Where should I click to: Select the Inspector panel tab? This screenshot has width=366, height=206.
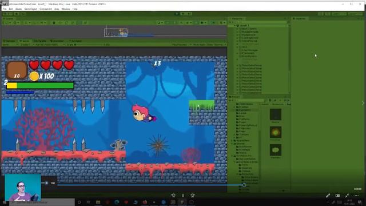tap(300, 18)
